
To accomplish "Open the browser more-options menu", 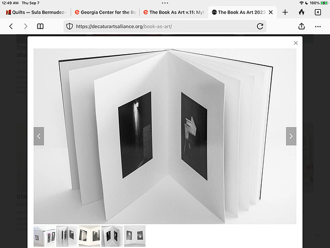I will 318,27.
